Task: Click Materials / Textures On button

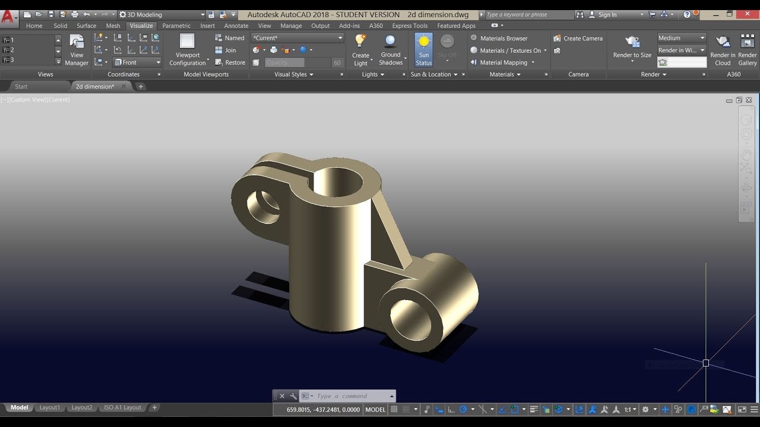Action: click(x=509, y=50)
